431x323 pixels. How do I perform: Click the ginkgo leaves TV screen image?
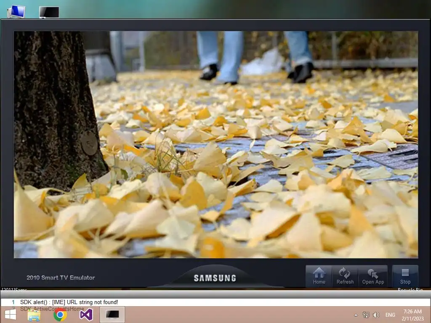(x=216, y=145)
